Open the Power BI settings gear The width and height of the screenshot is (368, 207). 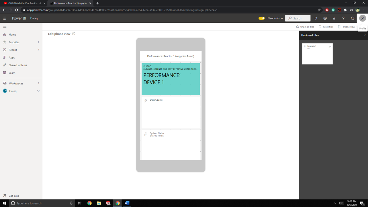pos(325,18)
